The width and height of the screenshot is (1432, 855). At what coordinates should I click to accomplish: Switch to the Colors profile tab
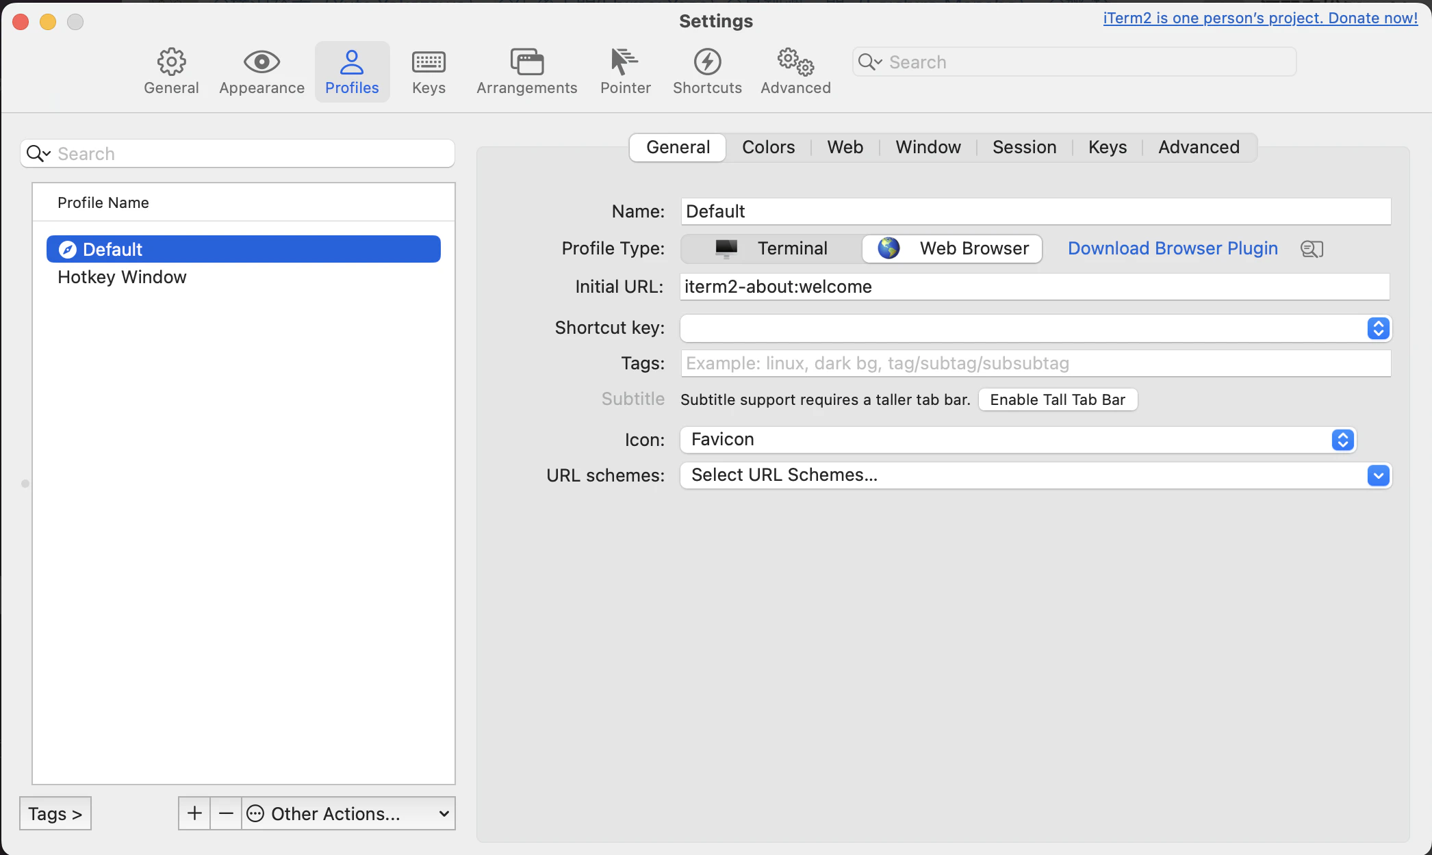click(x=768, y=148)
